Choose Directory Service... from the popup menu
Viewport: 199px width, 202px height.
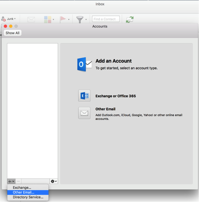(x=28, y=197)
